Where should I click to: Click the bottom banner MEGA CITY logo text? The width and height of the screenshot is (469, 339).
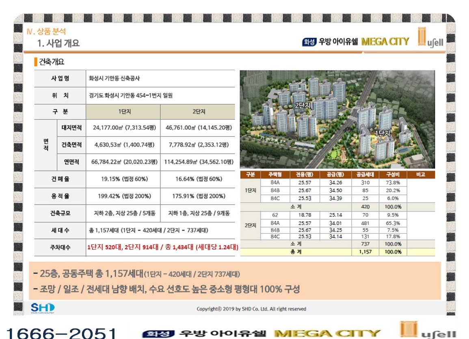point(327,333)
